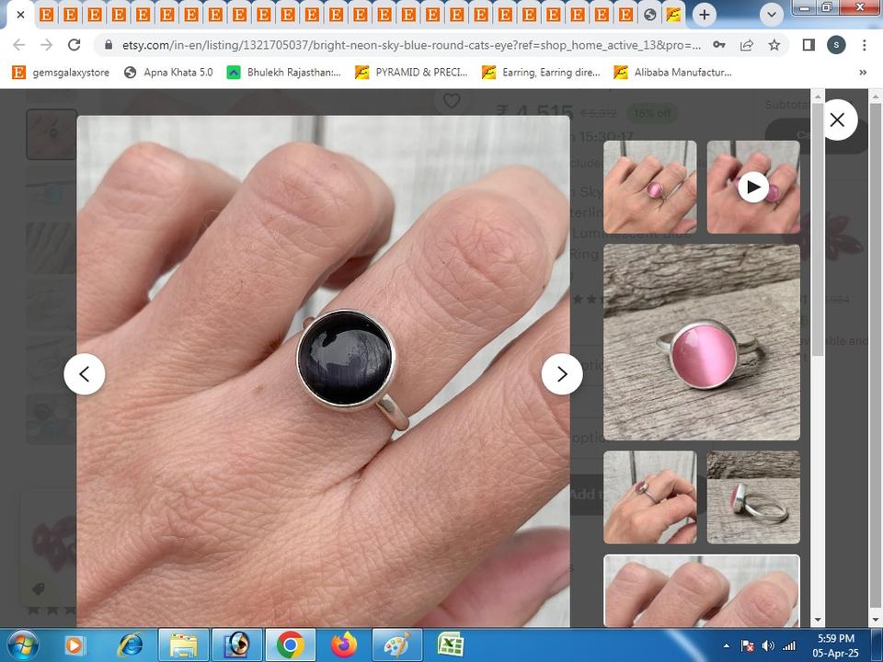
Task: Go to the previous listing photo
Action: pyautogui.click(x=84, y=374)
